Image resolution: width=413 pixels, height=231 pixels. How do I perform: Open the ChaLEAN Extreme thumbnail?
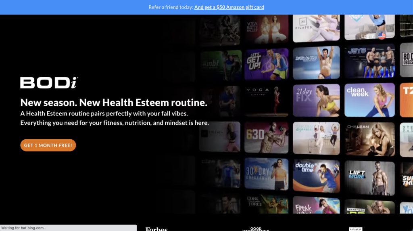pos(369,139)
